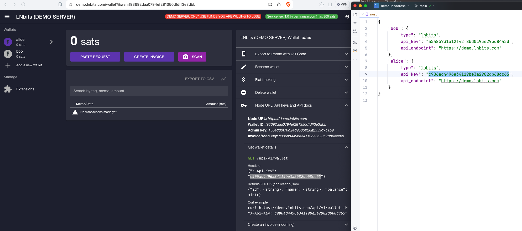The width and height of the screenshot is (522, 231).
Task: Reload the browser page
Action: point(23,4)
